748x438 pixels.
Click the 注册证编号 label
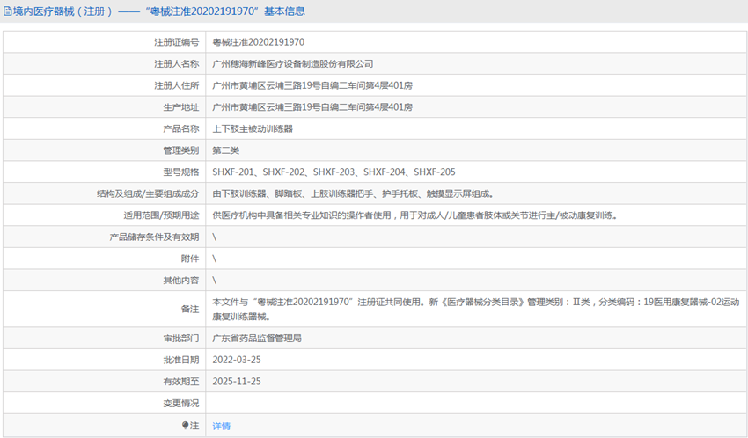pyautogui.click(x=177, y=42)
